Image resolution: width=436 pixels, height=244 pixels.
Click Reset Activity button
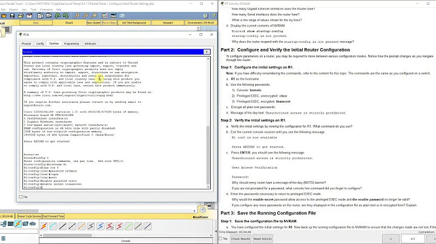pyautogui.click(x=263, y=239)
